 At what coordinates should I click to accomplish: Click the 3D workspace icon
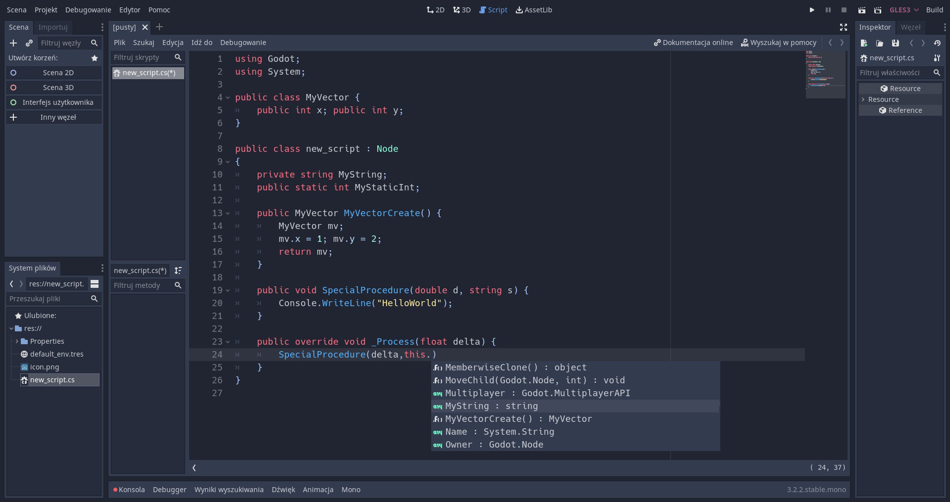461,10
